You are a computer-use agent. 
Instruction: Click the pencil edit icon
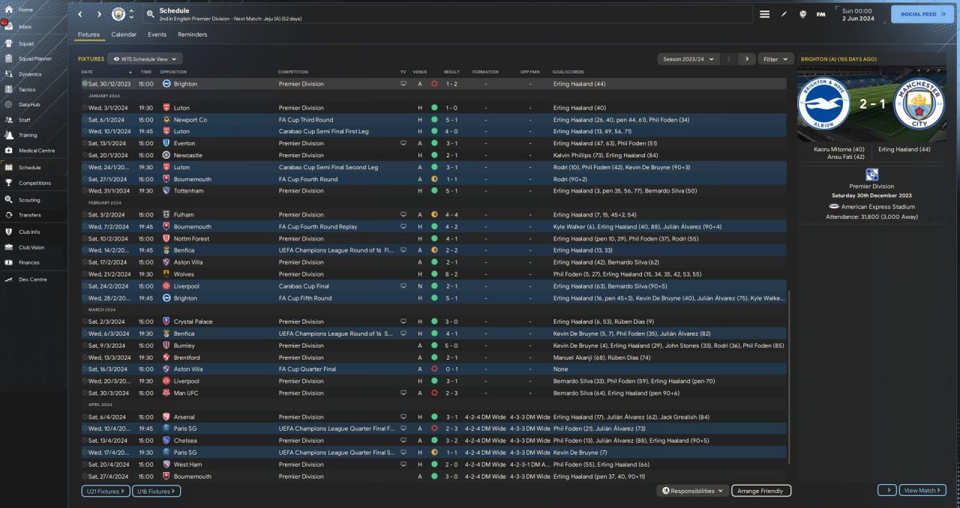point(784,14)
